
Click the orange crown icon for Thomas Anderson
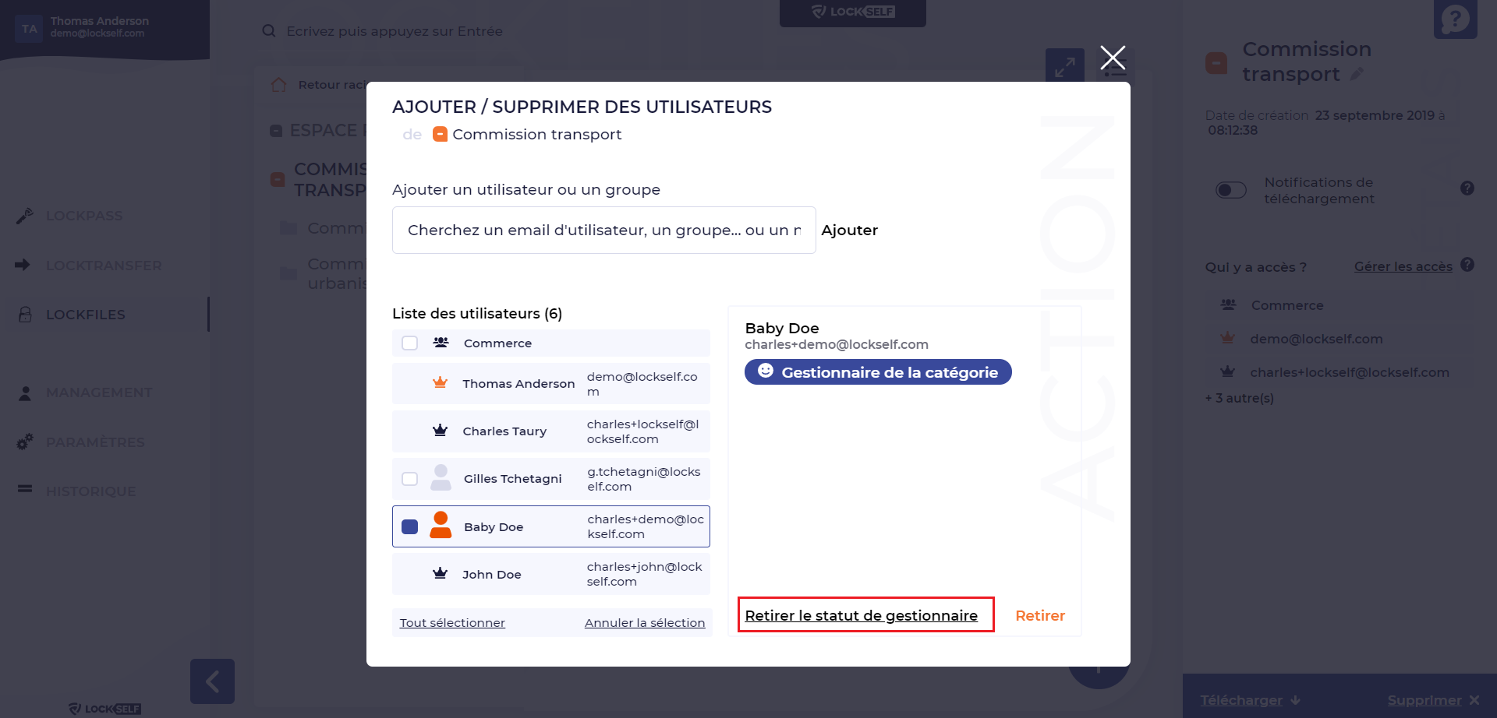441,383
